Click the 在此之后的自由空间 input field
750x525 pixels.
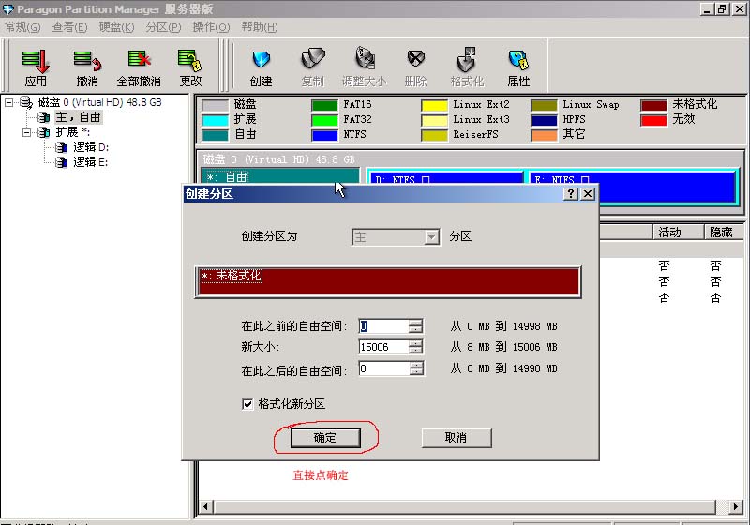[x=383, y=368]
